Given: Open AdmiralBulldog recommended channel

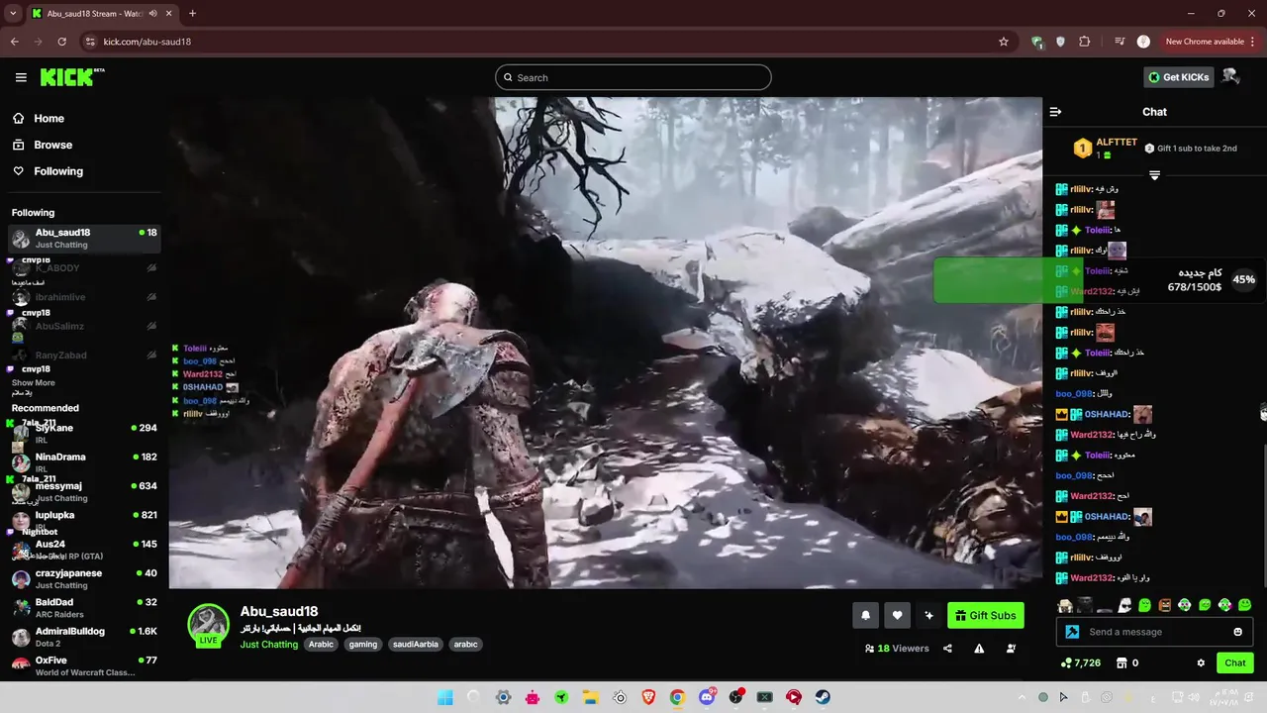Looking at the screenshot, I should point(84,636).
